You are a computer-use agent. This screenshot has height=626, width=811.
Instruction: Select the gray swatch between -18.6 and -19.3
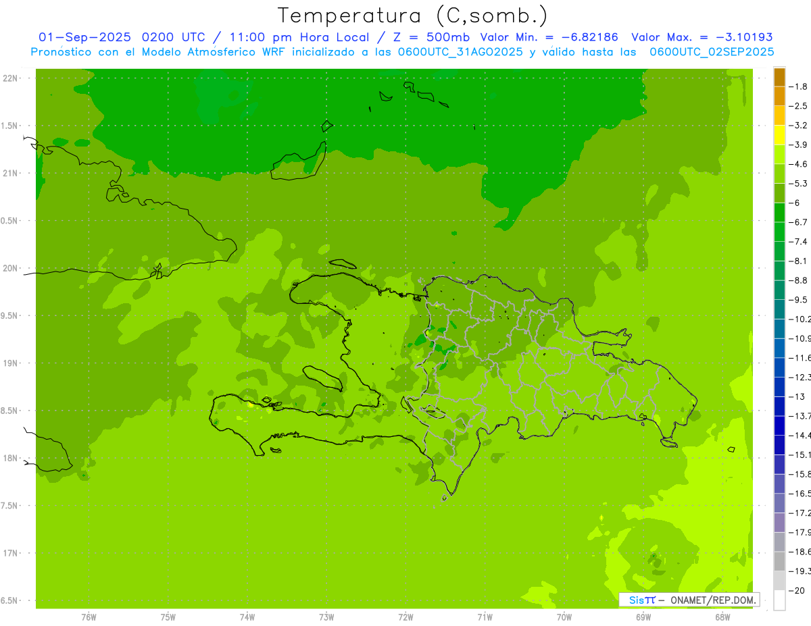pyautogui.click(x=779, y=561)
